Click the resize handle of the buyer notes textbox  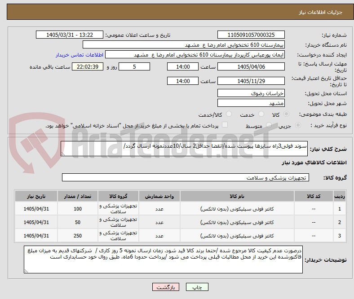[26, 271]
